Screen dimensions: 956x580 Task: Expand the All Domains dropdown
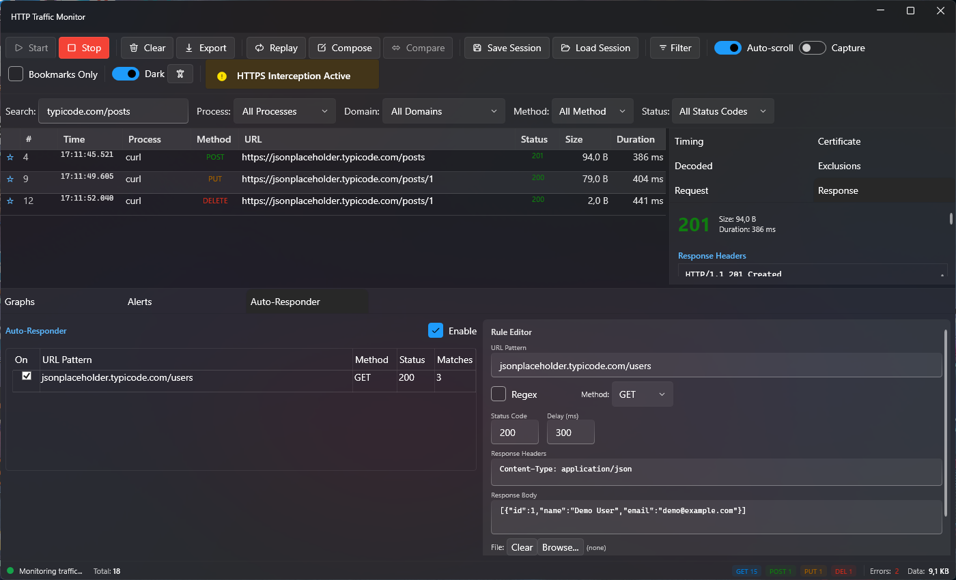(x=443, y=111)
